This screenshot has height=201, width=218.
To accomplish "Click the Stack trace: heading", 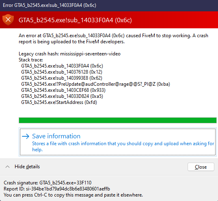I will point(31,60).
